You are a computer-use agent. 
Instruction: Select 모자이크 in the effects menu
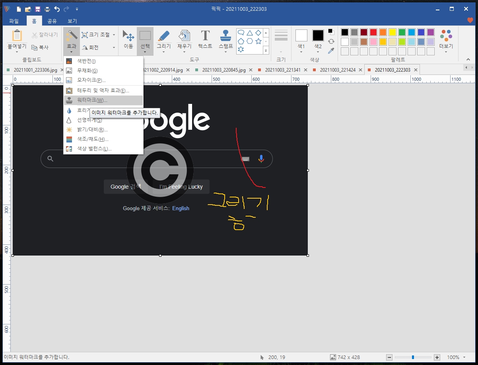pyautogui.click(x=103, y=80)
